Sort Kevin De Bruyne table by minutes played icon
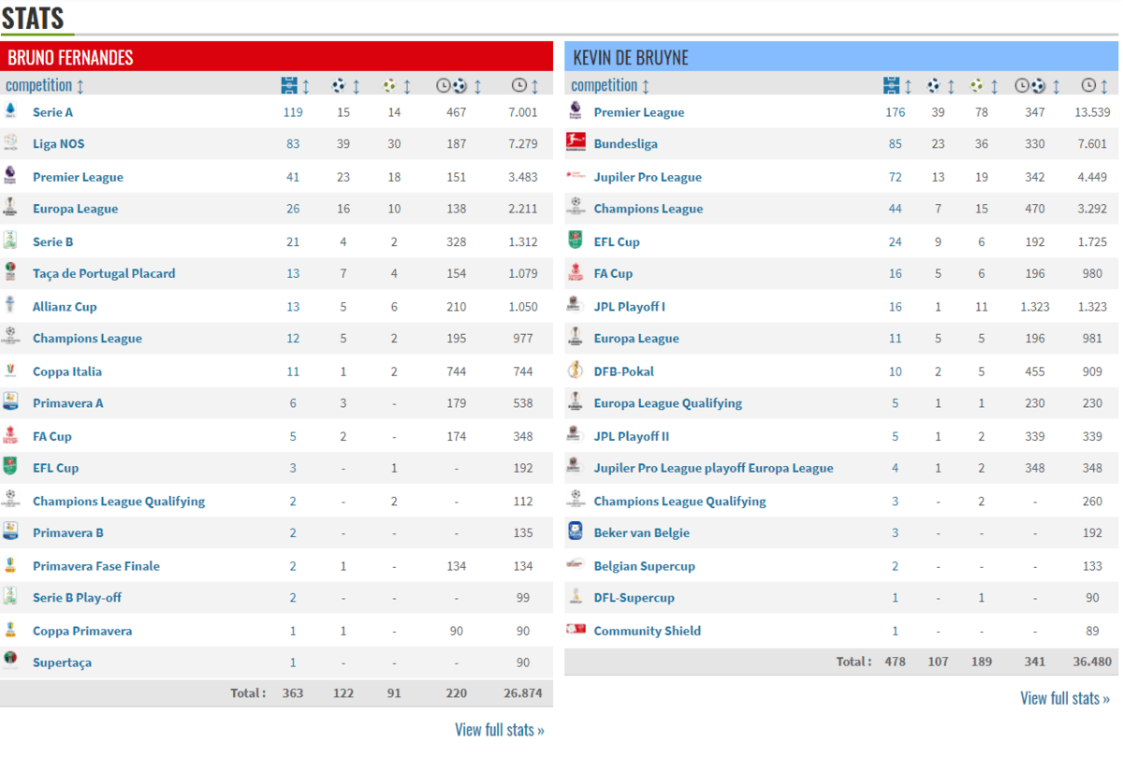This screenshot has height=757, width=1123. click(1090, 86)
